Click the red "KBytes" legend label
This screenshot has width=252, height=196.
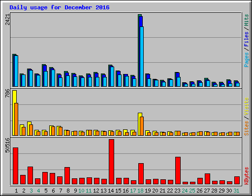pyautogui.click(x=246, y=176)
